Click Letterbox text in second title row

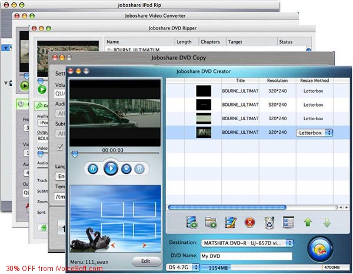[313, 105]
